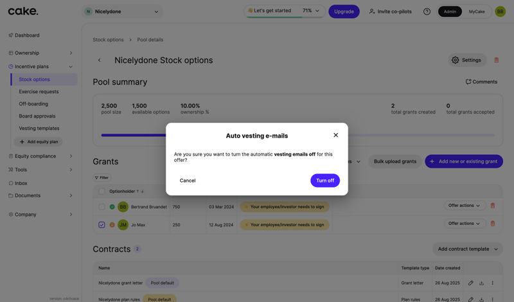Edit Nicelydone grant letter with pencil icon
Image resolution: width=514 pixels, height=302 pixels.
click(x=470, y=283)
